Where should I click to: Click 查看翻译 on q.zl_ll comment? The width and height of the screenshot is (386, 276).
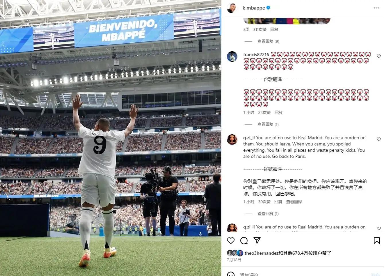294,202
